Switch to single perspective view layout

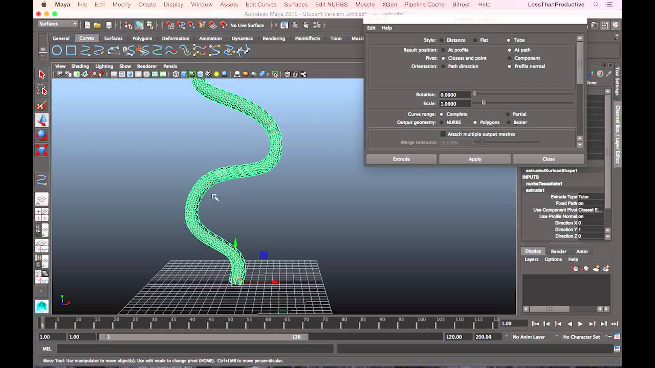[x=42, y=199]
